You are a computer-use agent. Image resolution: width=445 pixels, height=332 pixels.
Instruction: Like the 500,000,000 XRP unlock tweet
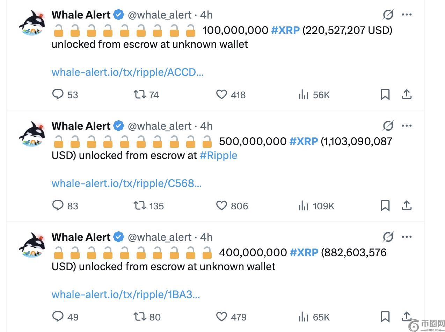221,205
